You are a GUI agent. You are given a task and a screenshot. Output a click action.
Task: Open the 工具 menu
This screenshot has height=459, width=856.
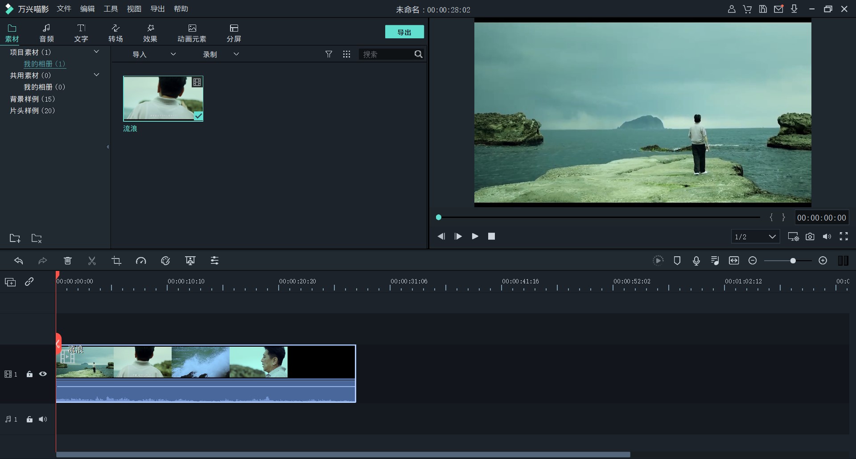coord(111,9)
